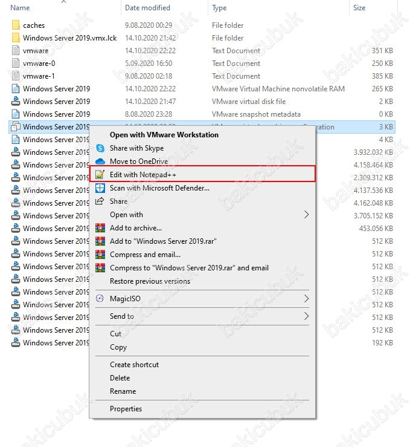
Task: Click icon of the snapshot metadata file
Action: (x=16, y=114)
